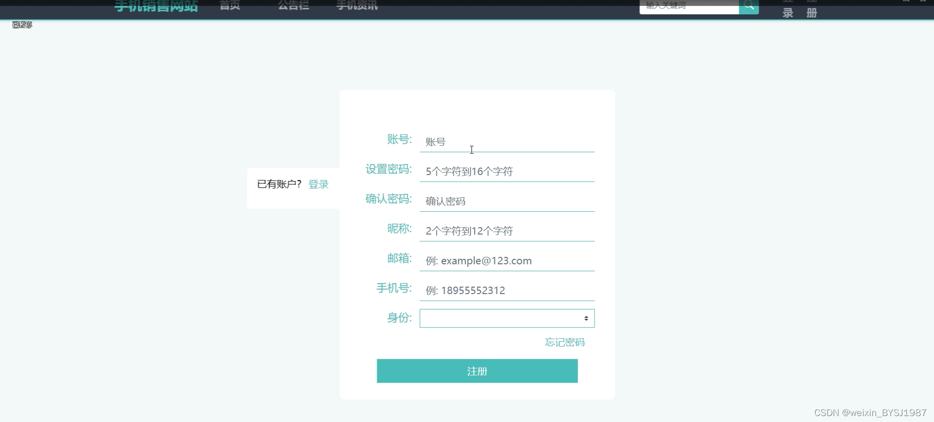Focus the 确认密码 input field
This screenshot has width=934, height=422.
pyautogui.click(x=507, y=201)
